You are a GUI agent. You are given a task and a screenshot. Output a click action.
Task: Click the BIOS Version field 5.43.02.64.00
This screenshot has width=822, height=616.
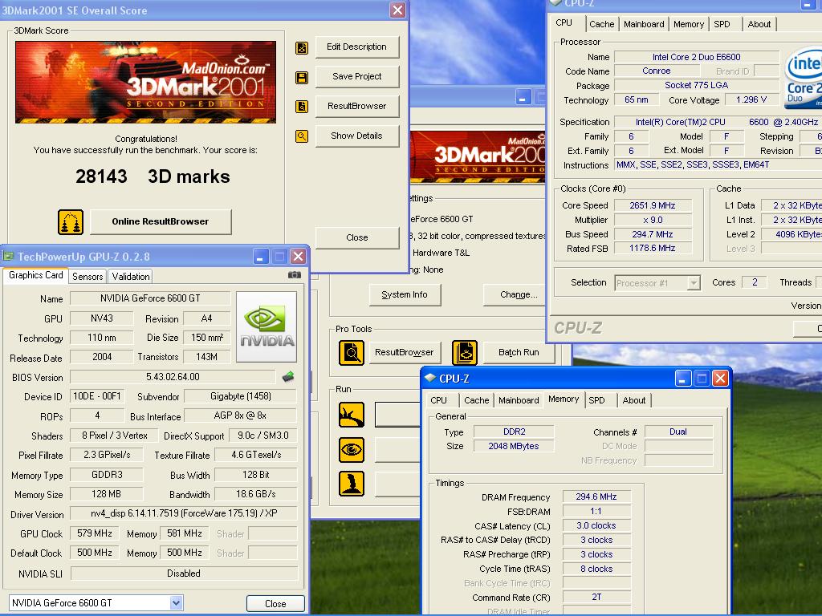173,377
